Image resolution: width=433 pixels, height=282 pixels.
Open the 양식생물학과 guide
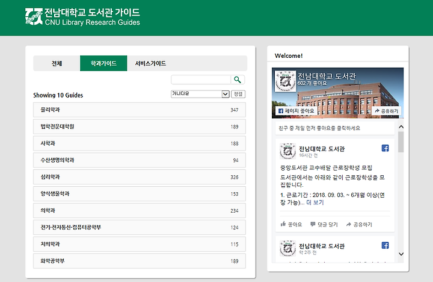pos(140,193)
